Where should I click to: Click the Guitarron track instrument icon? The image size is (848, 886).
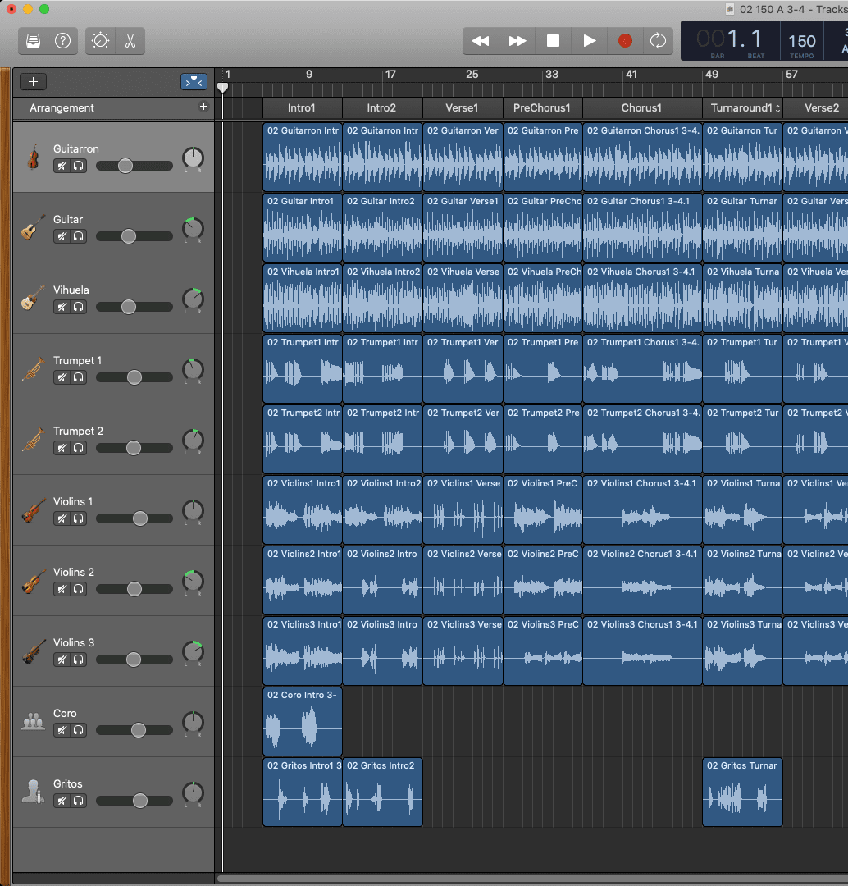click(33, 157)
